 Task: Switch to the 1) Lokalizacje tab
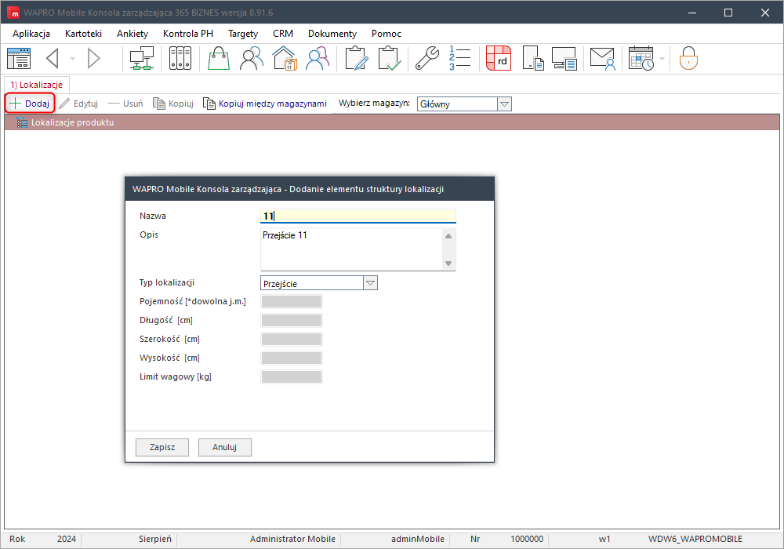pyautogui.click(x=38, y=84)
